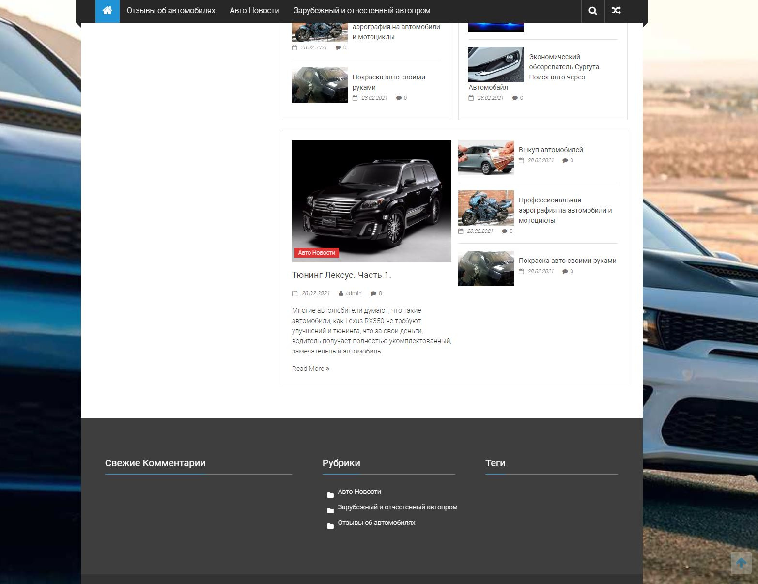This screenshot has width=758, height=584.
Task: Click the random post shuffle icon
Action: 616,11
